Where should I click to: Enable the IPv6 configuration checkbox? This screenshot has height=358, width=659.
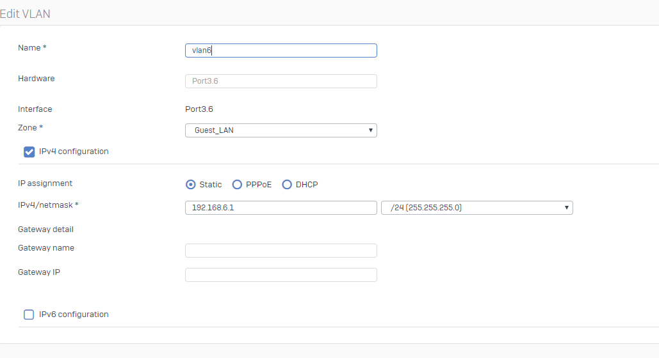29,315
